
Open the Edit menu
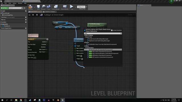pyautogui.click(x=6, y=3)
